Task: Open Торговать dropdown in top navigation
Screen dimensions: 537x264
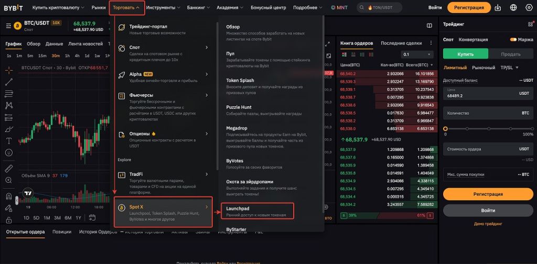Action: (126, 7)
